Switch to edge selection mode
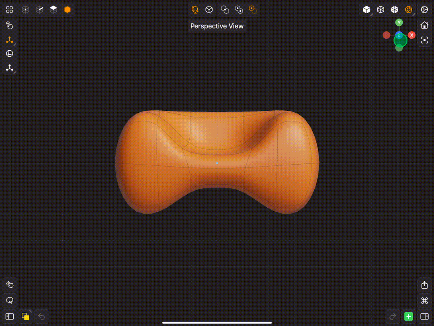The height and width of the screenshot is (326, 434). 39,10
